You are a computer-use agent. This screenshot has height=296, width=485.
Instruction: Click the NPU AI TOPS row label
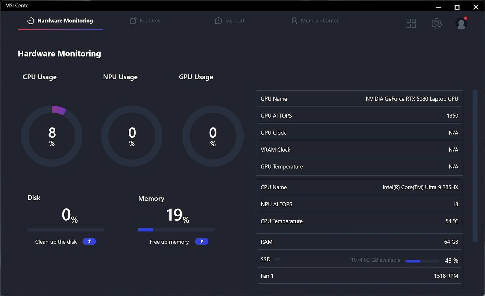[x=276, y=204]
